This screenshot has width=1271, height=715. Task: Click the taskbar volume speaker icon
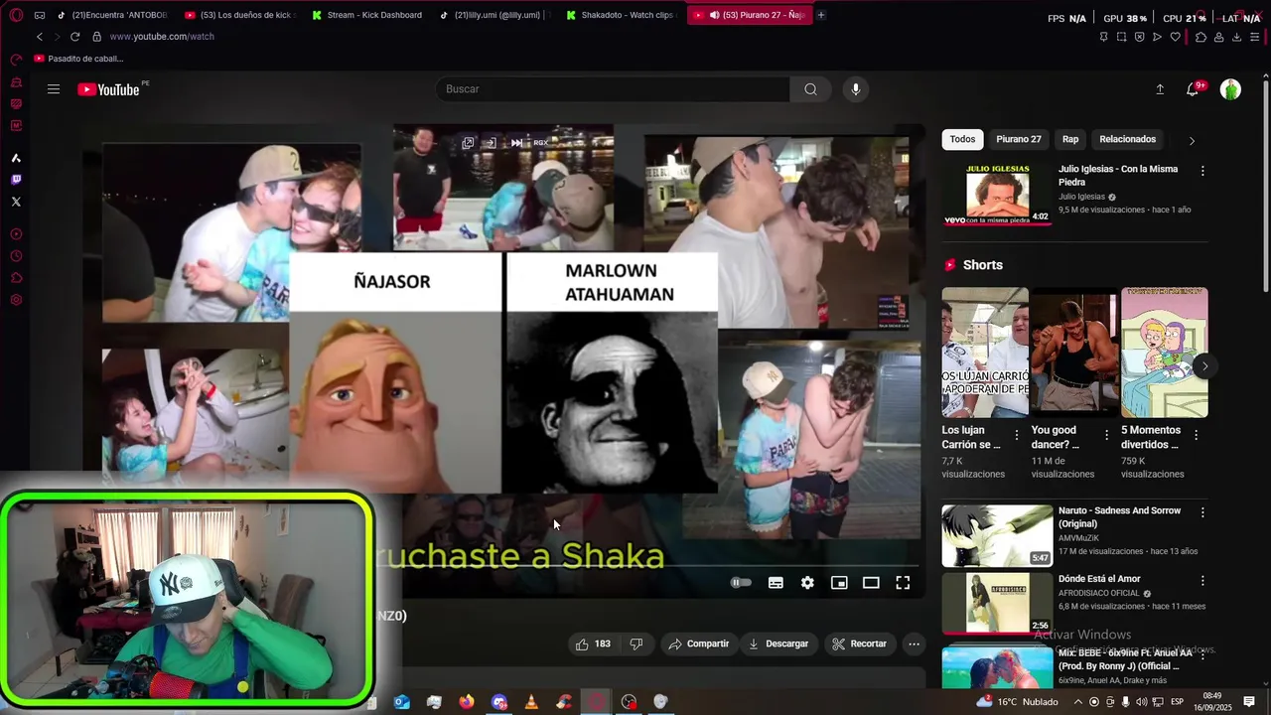(1141, 702)
